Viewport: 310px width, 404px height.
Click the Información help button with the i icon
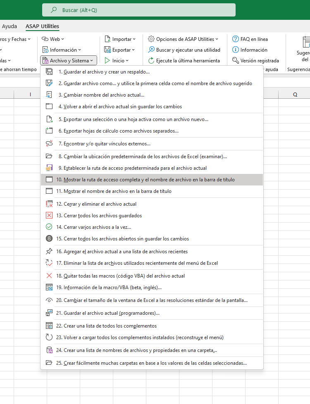(250, 50)
